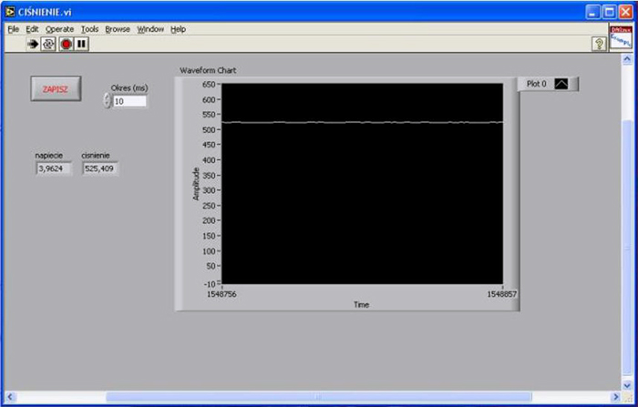This screenshot has height=407, width=638.
Task: Click the vertical scrollbar up arrow
Action: click(627, 59)
